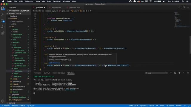Change language mode SCSS in status bar
This screenshot has height=107, width=191.
point(162,106)
